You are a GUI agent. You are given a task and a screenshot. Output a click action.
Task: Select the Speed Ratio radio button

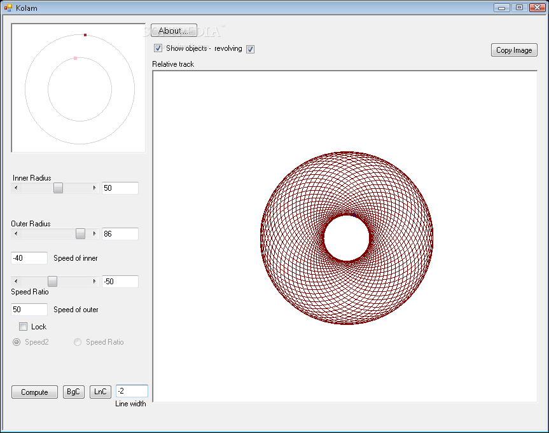(x=78, y=342)
